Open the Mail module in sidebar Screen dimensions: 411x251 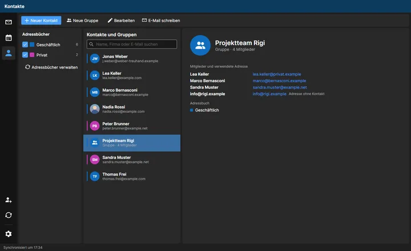9,22
